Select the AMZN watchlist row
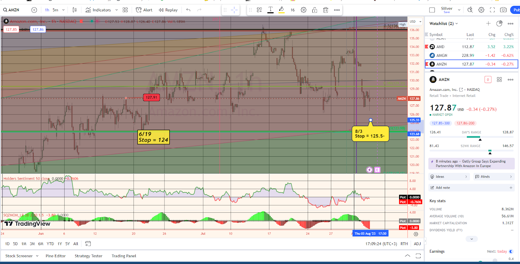520x264 pixels. pos(472,64)
